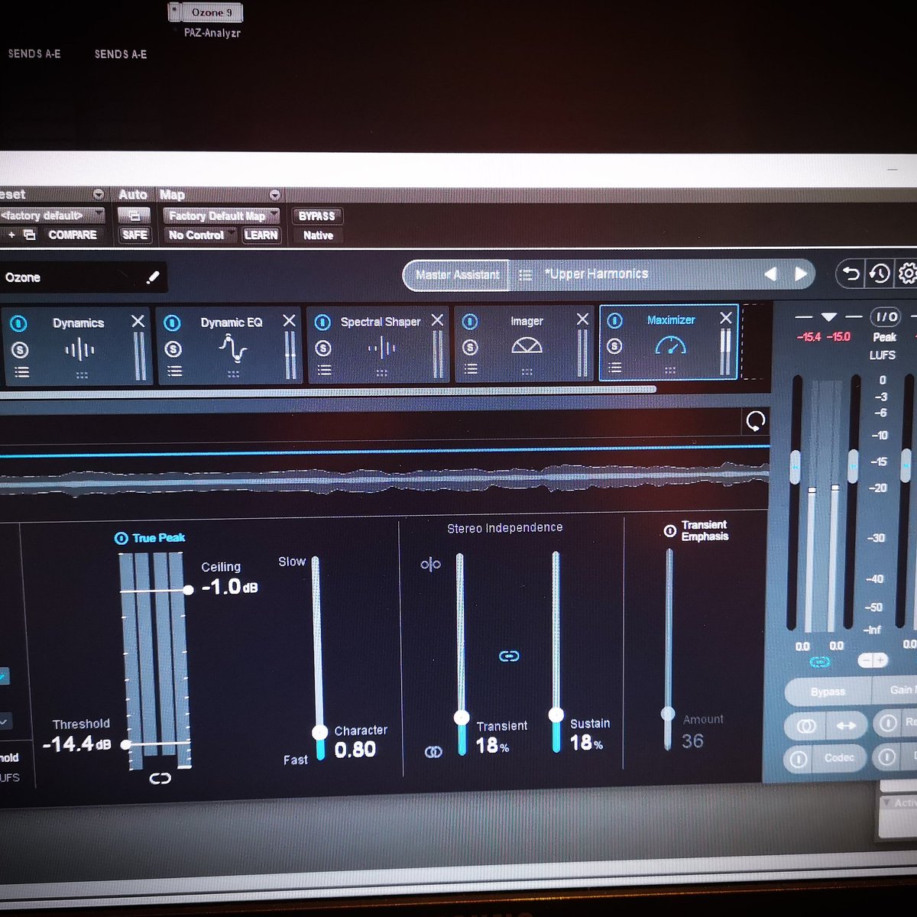
Task: Click the Ozone Bypass button
Action: 828,692
